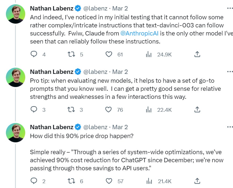Viewport: 233px width, 188px height.
Task: View analytics for the 24.9K views tweet
Action: coord(149,55)
